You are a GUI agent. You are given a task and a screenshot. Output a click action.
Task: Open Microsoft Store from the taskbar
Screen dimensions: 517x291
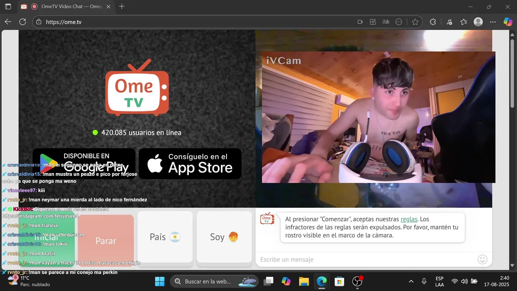[x=339, y=281]
